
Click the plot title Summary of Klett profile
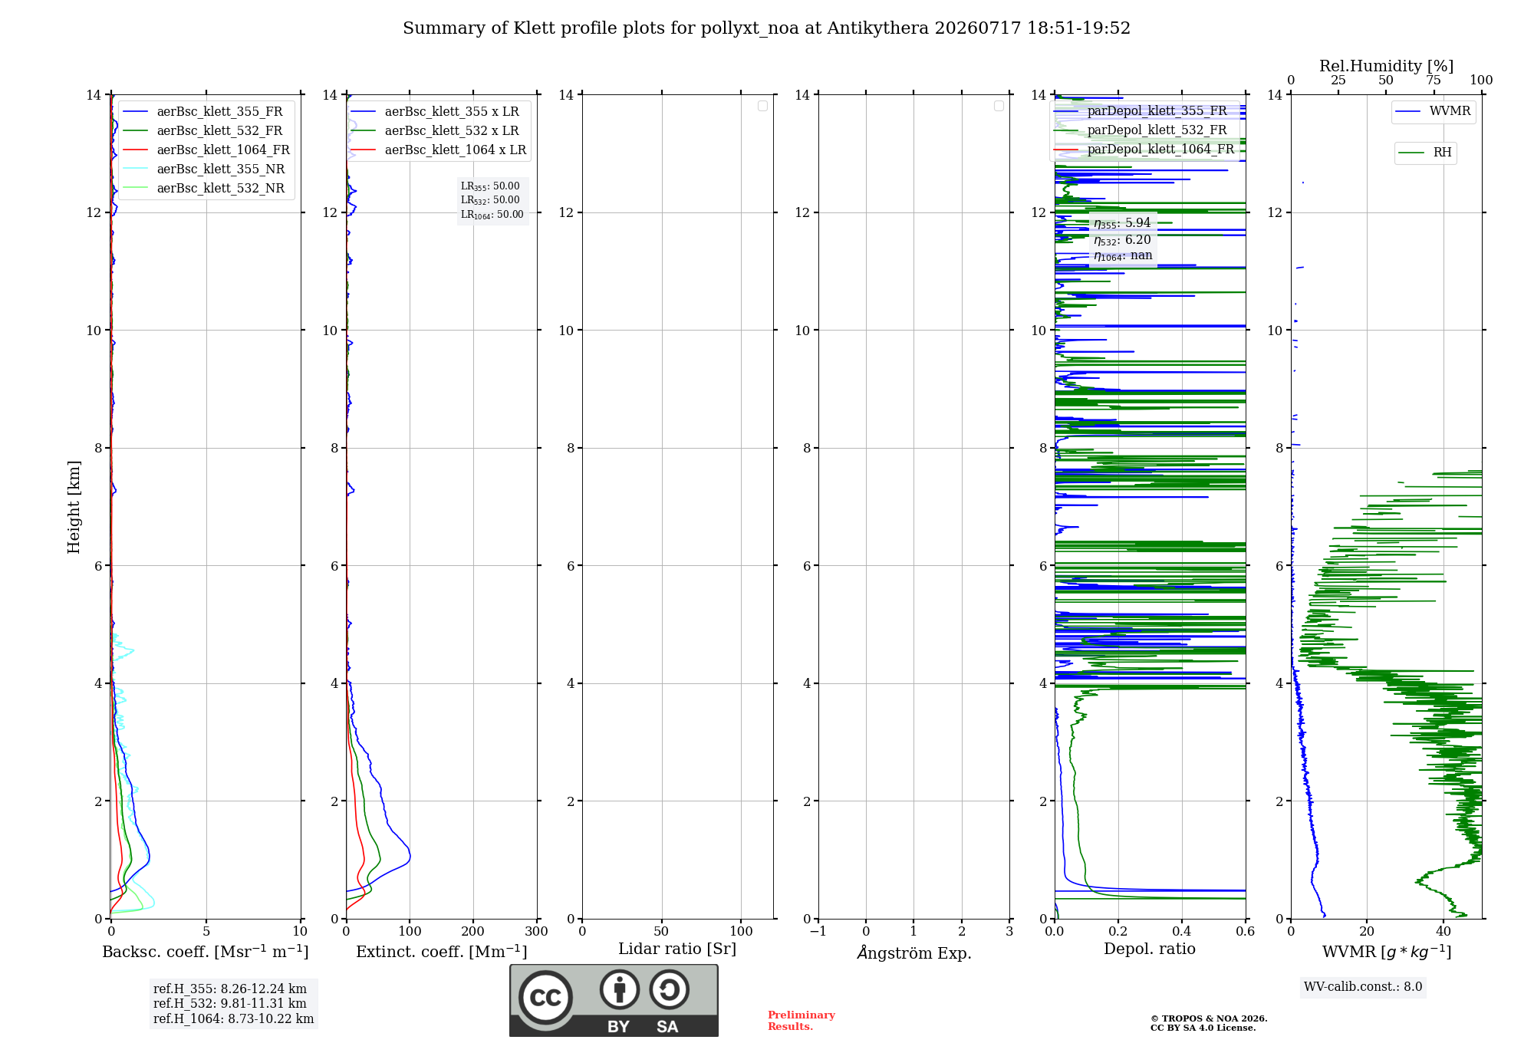pyautogui.click(x=766, y=28)
